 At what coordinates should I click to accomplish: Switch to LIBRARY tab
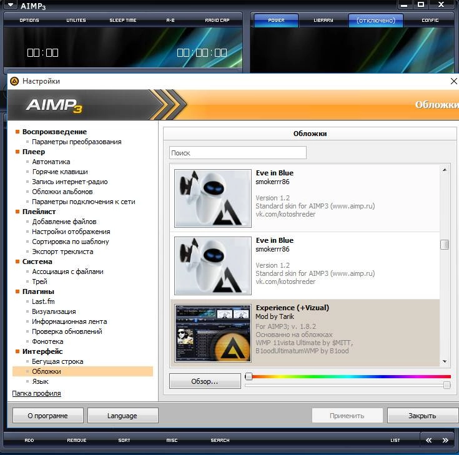323,20
